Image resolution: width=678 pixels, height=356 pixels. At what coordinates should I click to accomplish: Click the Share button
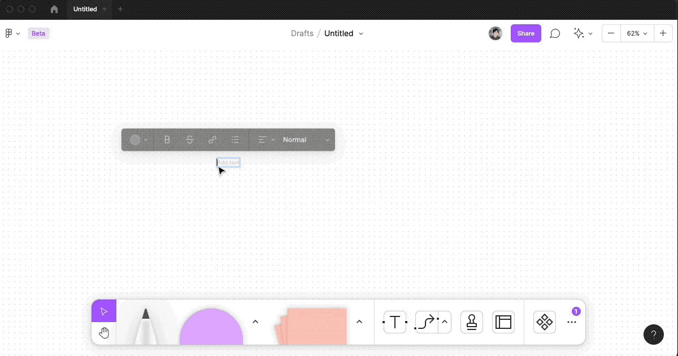point(525,33)
